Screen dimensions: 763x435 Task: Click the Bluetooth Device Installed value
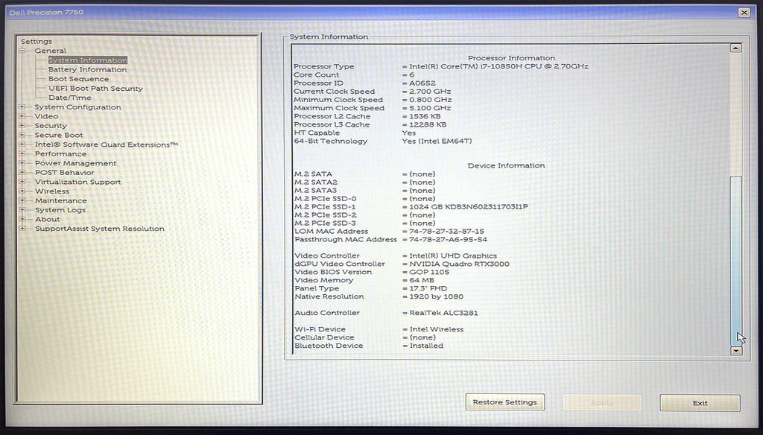tap(426, 346)
